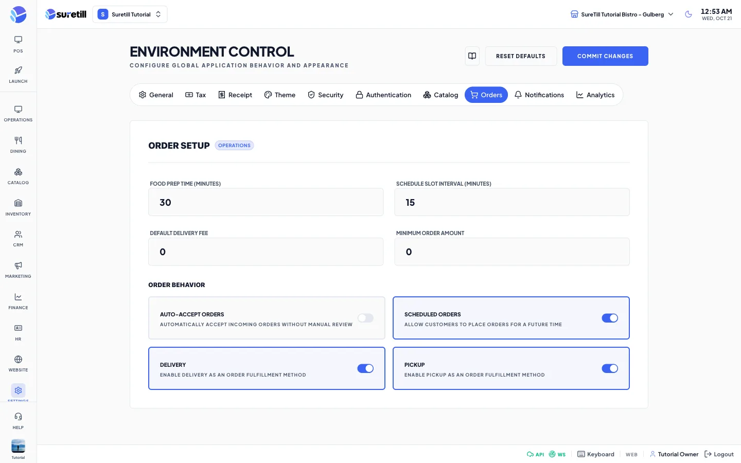Click the API status indicator
This screenshot has height=463, width=741.
[x=535, y=454]
